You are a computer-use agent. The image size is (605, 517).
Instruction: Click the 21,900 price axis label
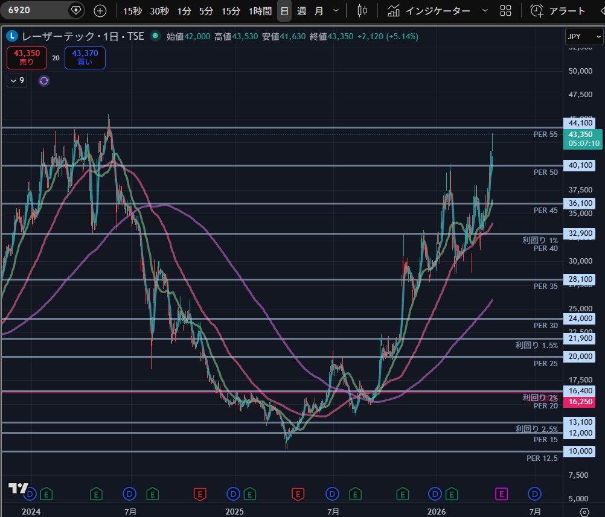580,338
